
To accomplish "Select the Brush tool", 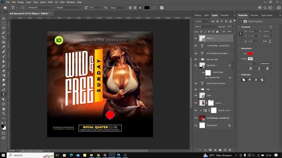I will click(x=4, y=57).
